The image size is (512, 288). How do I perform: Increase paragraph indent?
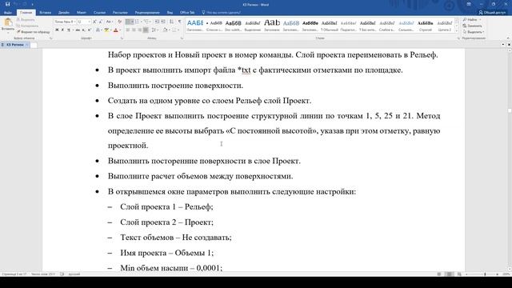(163, 22)
